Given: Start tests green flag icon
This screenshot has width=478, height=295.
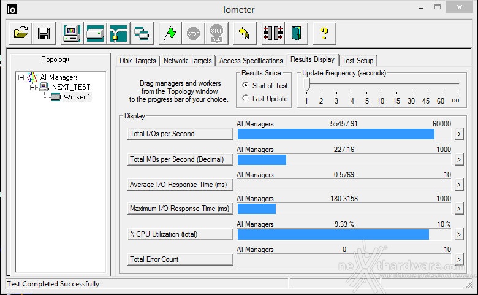Looking at the screenshot, I should click(x=170, y=33).
